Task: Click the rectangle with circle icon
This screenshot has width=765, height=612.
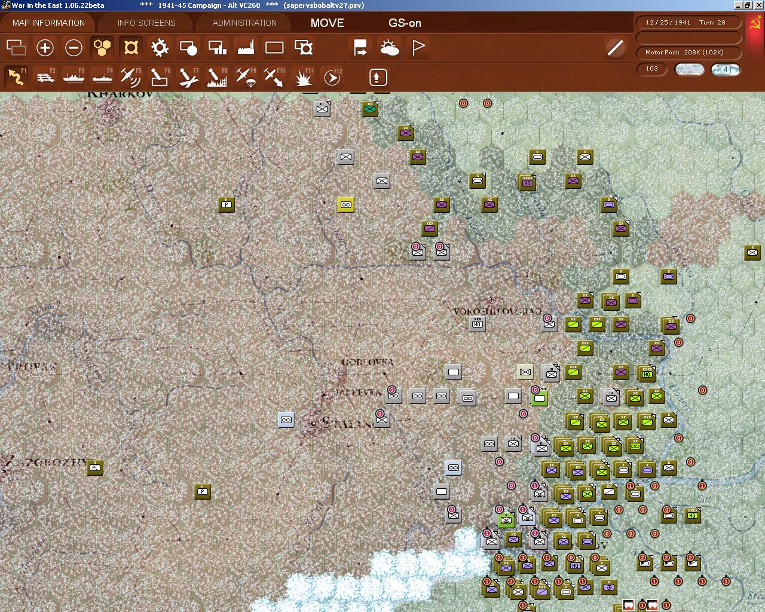Action: click(x=188, y=47)
